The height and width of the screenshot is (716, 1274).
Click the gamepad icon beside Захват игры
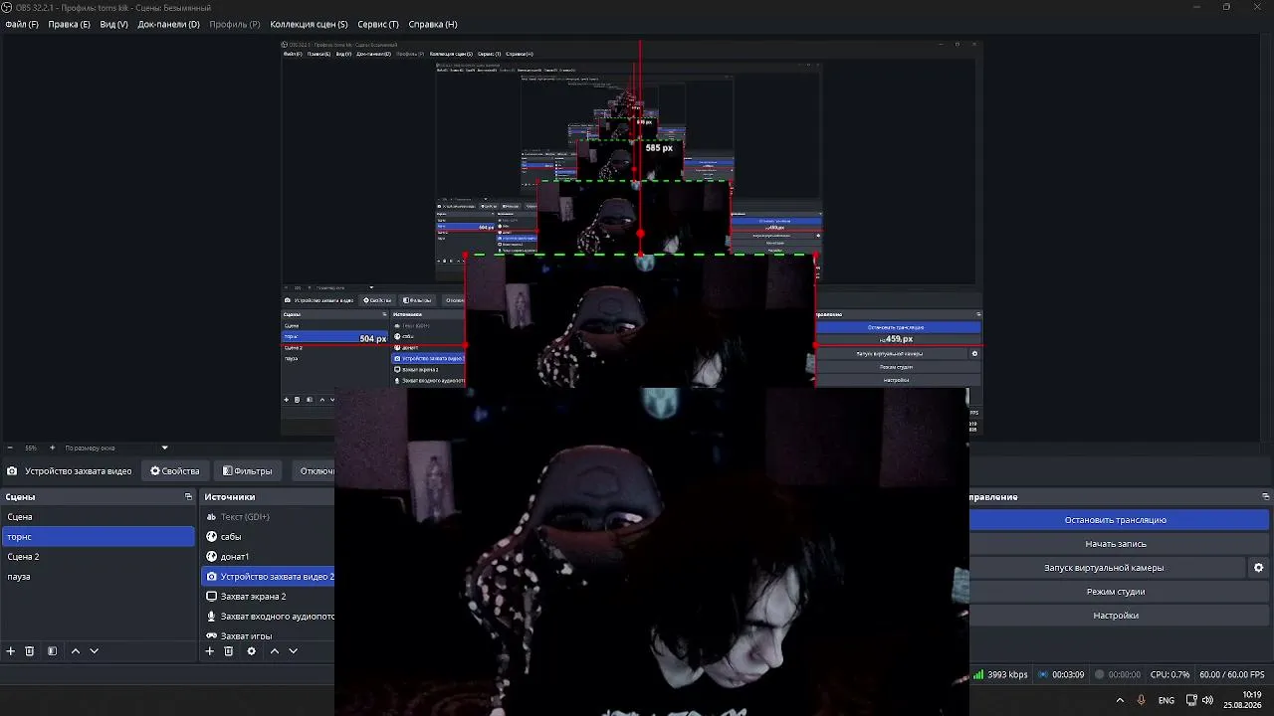[211, 636]
